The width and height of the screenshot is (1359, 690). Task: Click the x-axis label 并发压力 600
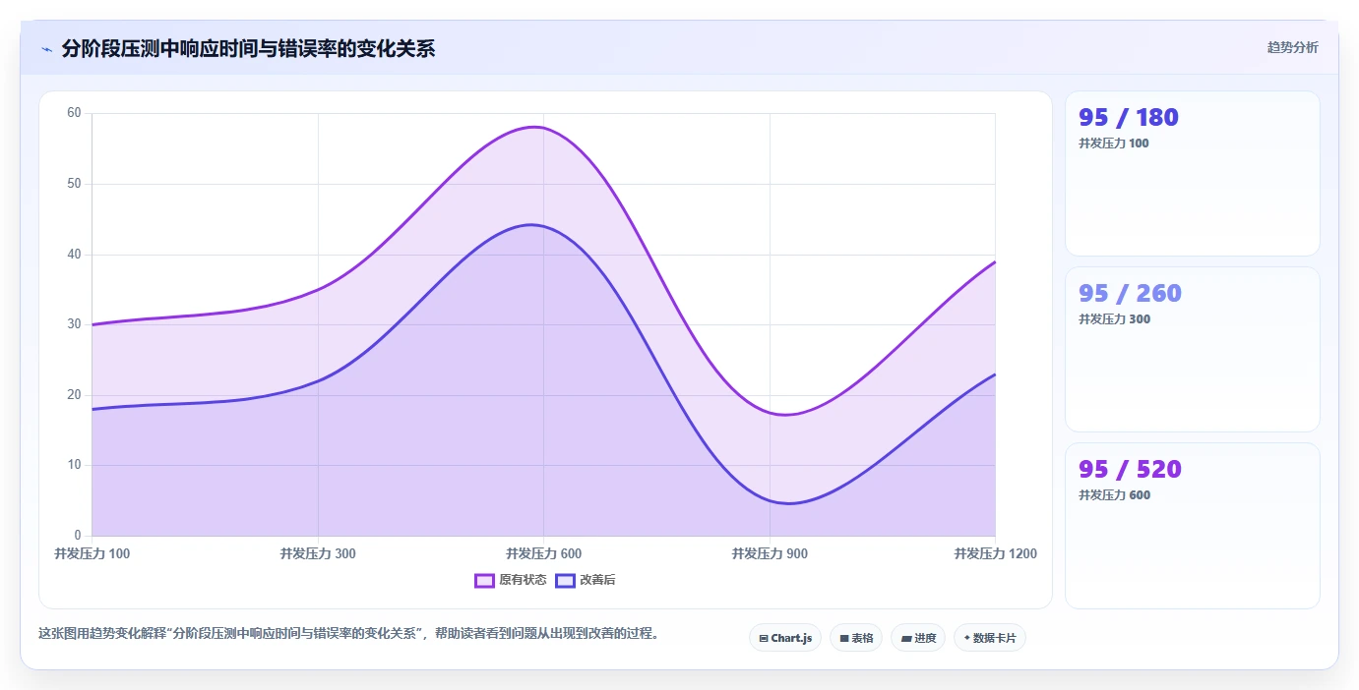click(543, 554)
